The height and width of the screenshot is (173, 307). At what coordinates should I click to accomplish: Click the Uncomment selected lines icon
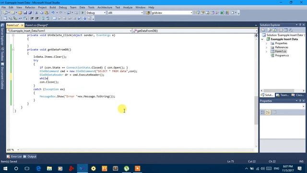(48, 18)
